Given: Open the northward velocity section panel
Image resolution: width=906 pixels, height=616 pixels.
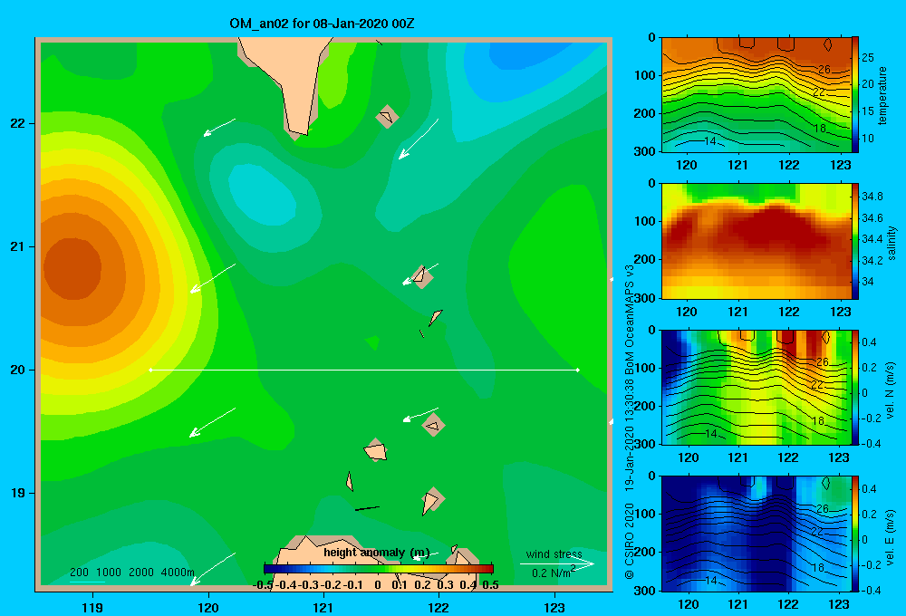Looking at the screenshot, I should (757, 387).
